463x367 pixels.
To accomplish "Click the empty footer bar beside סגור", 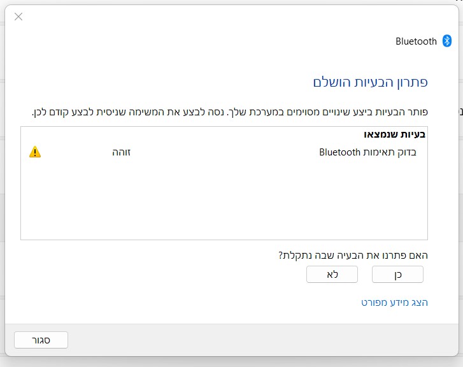I will (255, 340).
